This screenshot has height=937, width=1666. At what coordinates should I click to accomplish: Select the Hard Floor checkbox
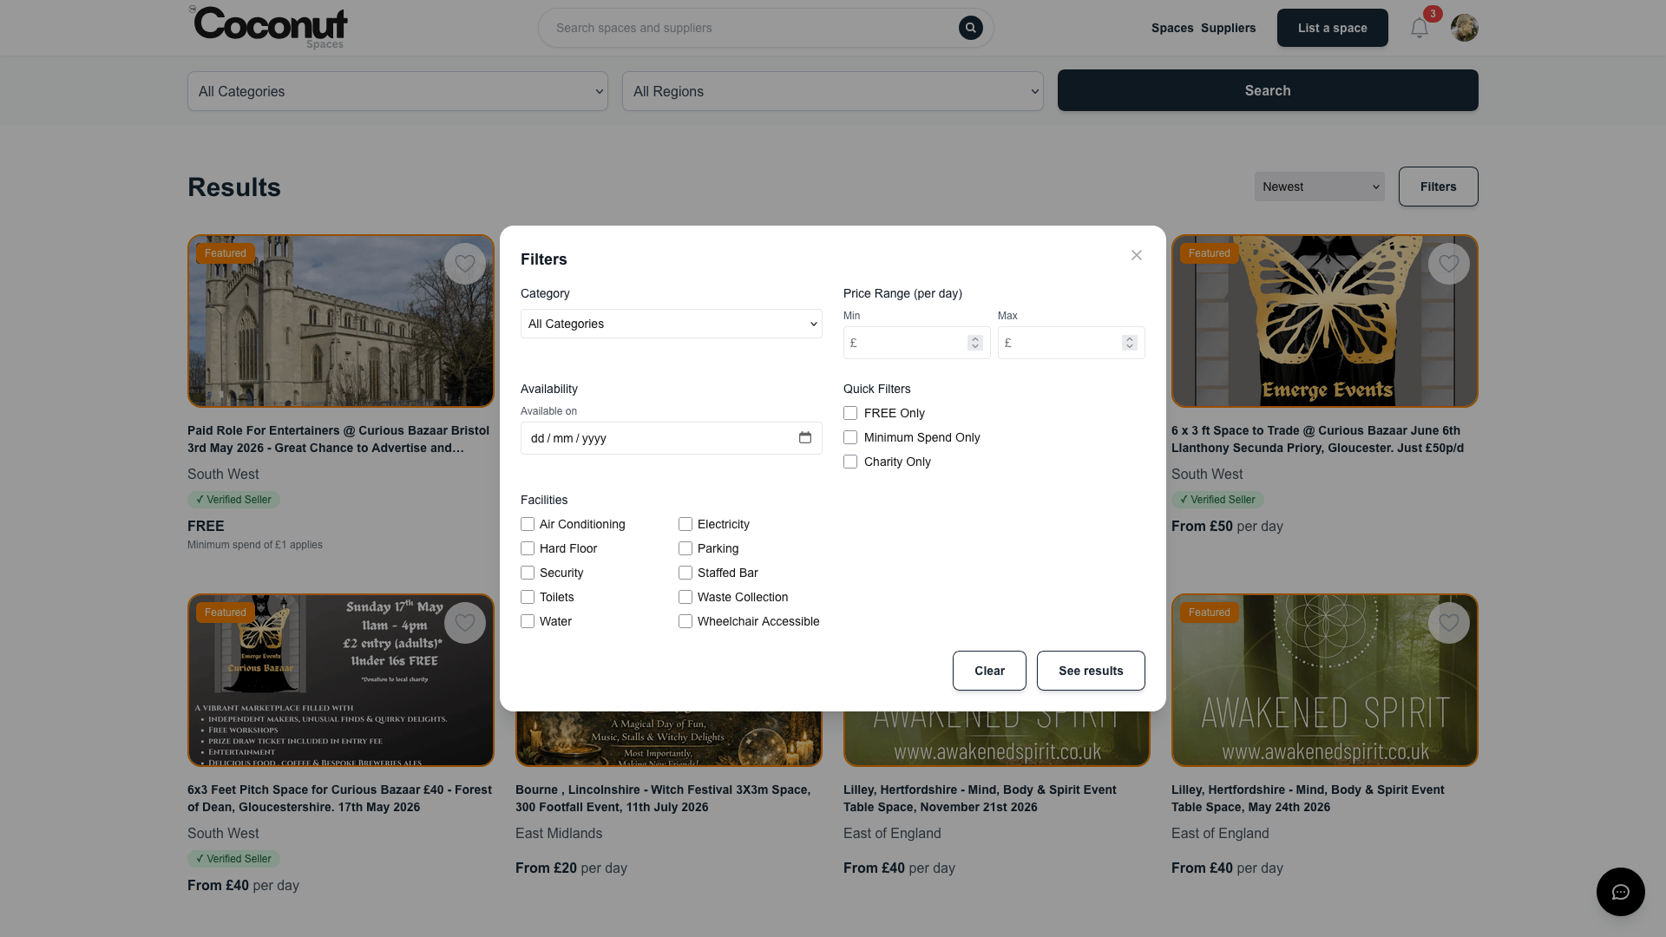pos(528,548)
